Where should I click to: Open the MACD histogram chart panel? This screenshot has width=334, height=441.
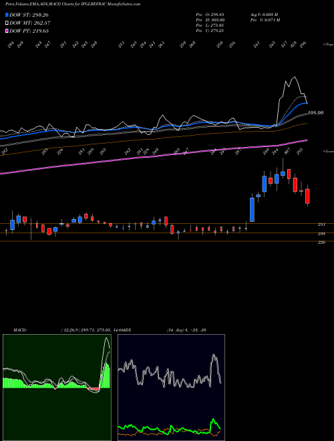(57, 388)
